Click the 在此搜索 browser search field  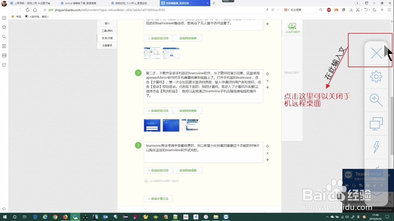[x=303, y=10]
